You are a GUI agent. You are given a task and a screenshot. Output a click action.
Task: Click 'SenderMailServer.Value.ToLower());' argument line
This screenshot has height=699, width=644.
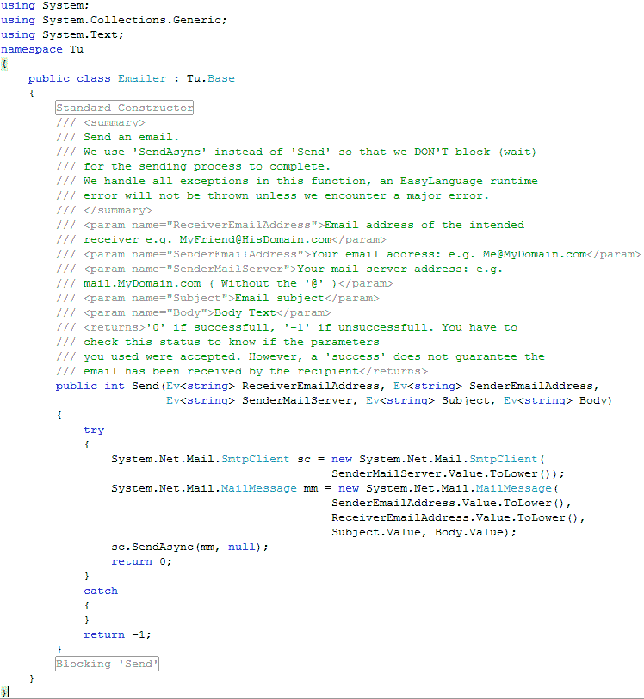448,473
